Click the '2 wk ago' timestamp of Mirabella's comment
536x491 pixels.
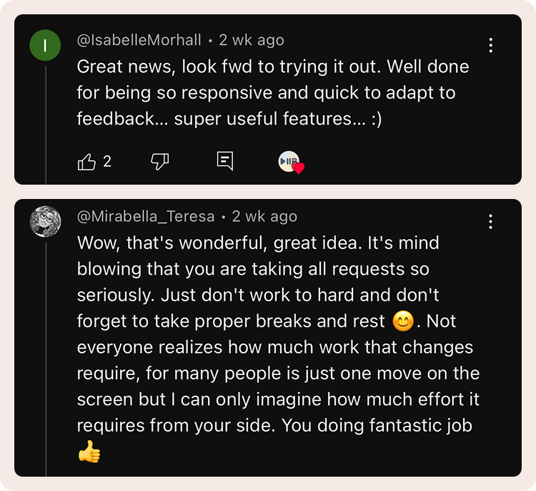(264, 217)
